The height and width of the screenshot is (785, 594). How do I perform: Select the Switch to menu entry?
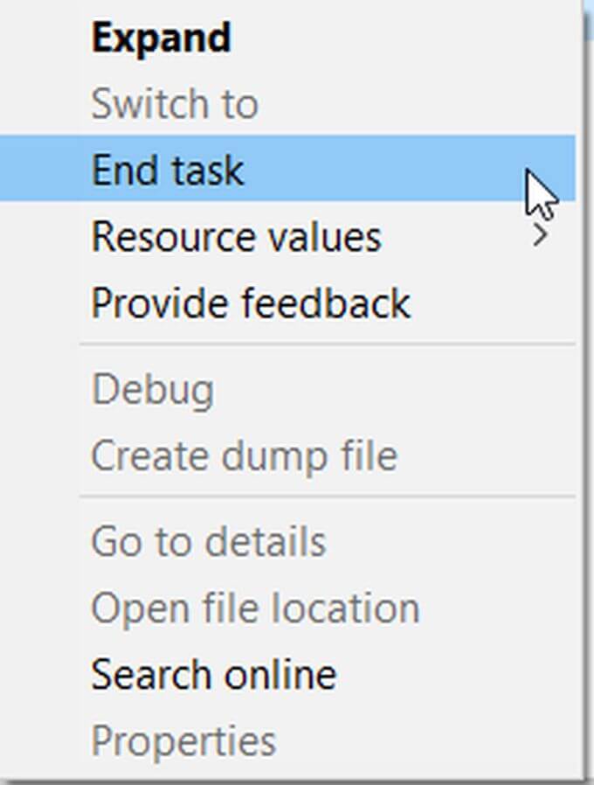[x=175, y=105]
